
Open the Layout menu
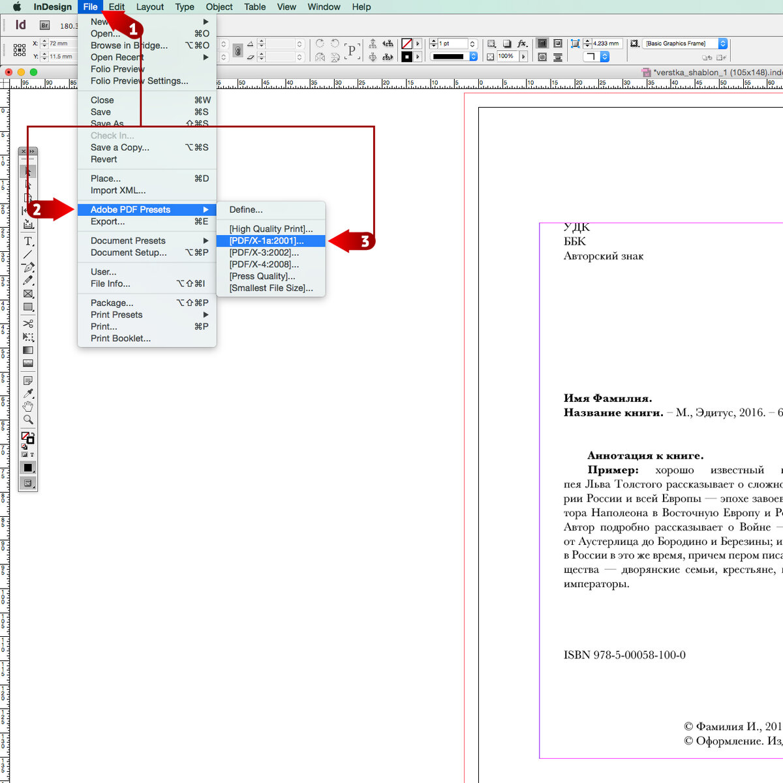[150, 7]
